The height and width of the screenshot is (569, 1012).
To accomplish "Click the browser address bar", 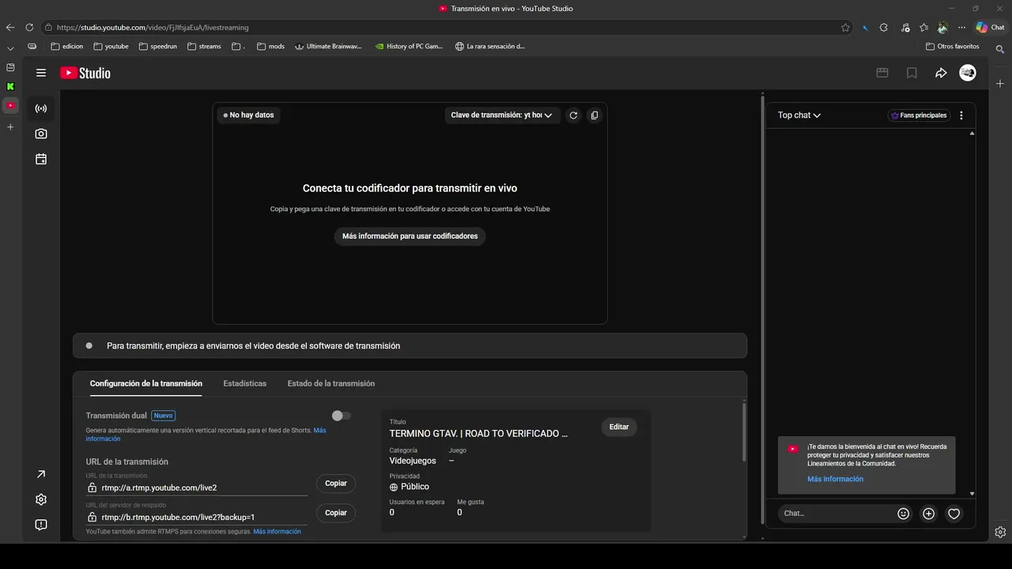I will pyautogui.click(x=447, y=27).
